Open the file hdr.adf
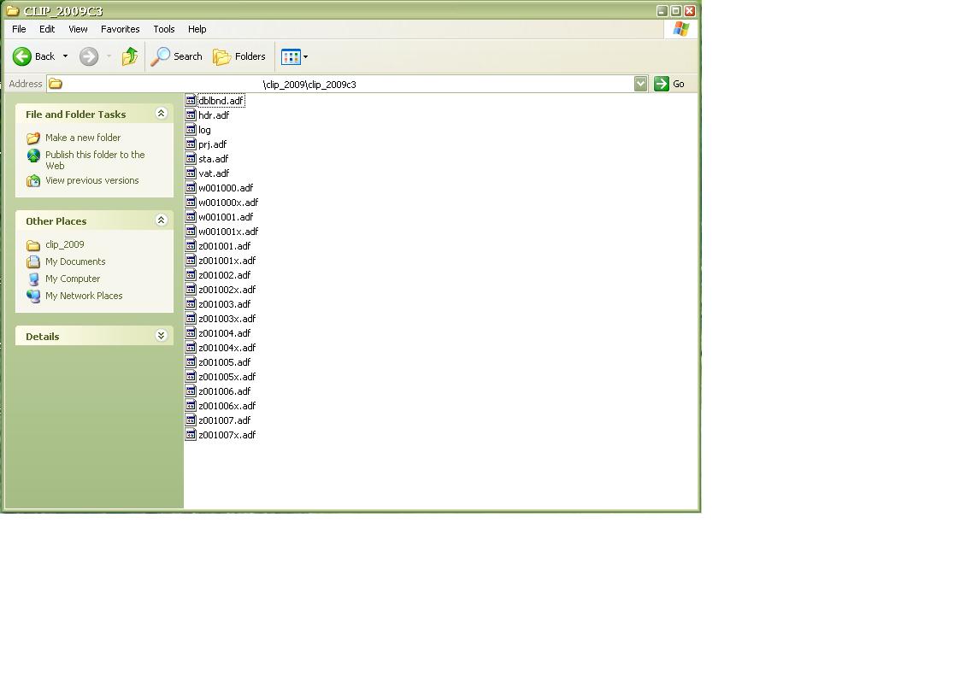This screenshot has width=954, height=693. click(213, 115)
